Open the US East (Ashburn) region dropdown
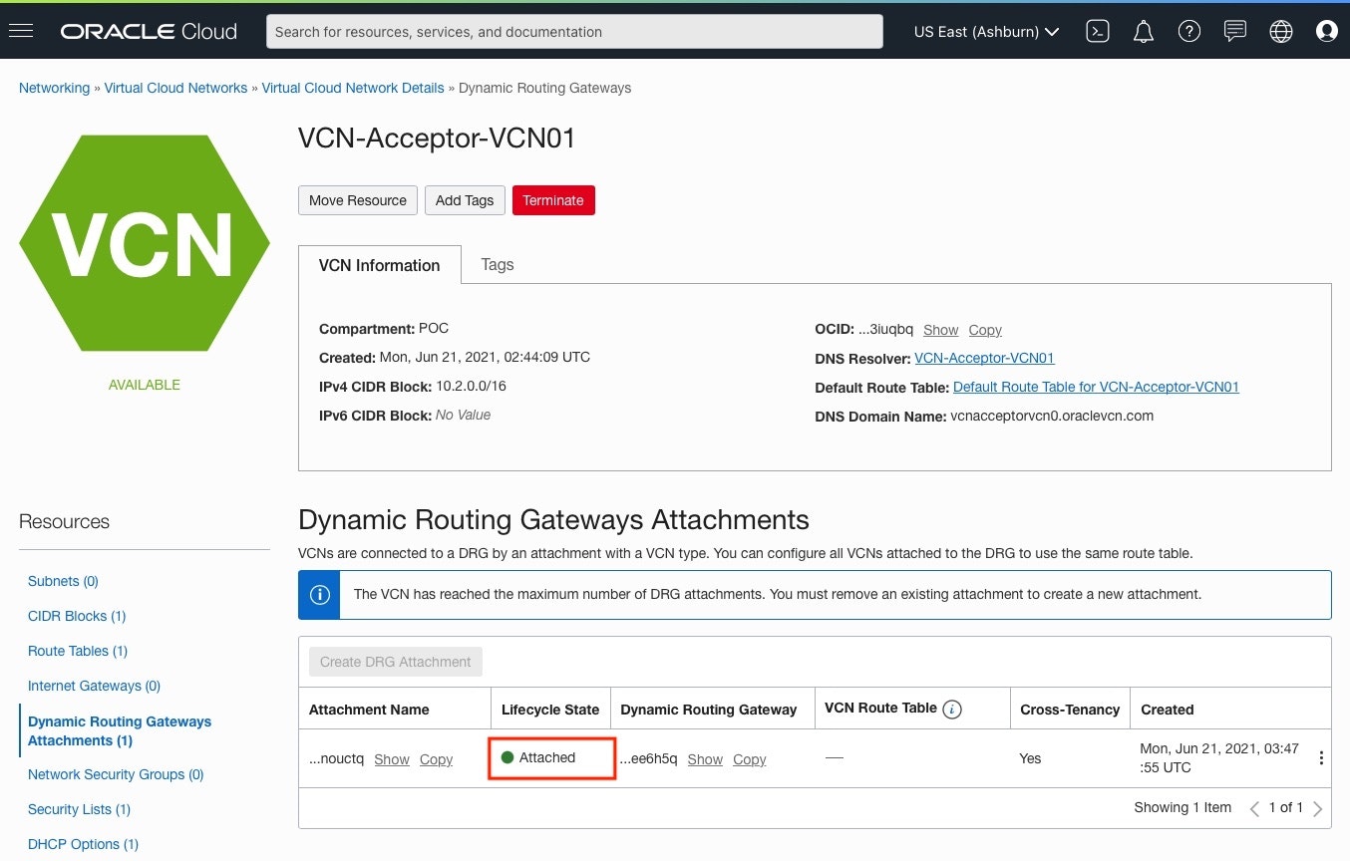1350x861 pixels. [x=986, y=32]
